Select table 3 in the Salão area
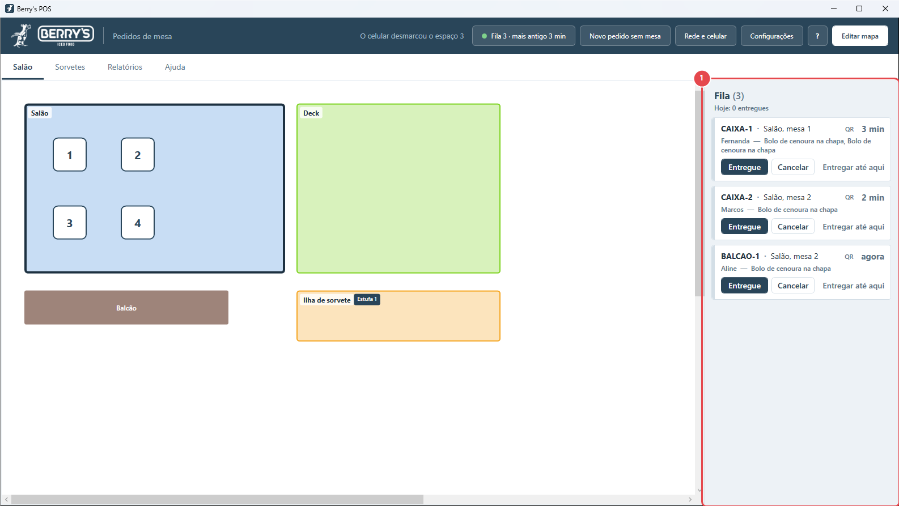899x506 pixels. pos(70,223)
